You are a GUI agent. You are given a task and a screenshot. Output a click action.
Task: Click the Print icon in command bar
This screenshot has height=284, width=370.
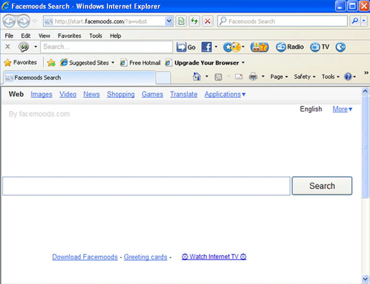pos(253,76)
